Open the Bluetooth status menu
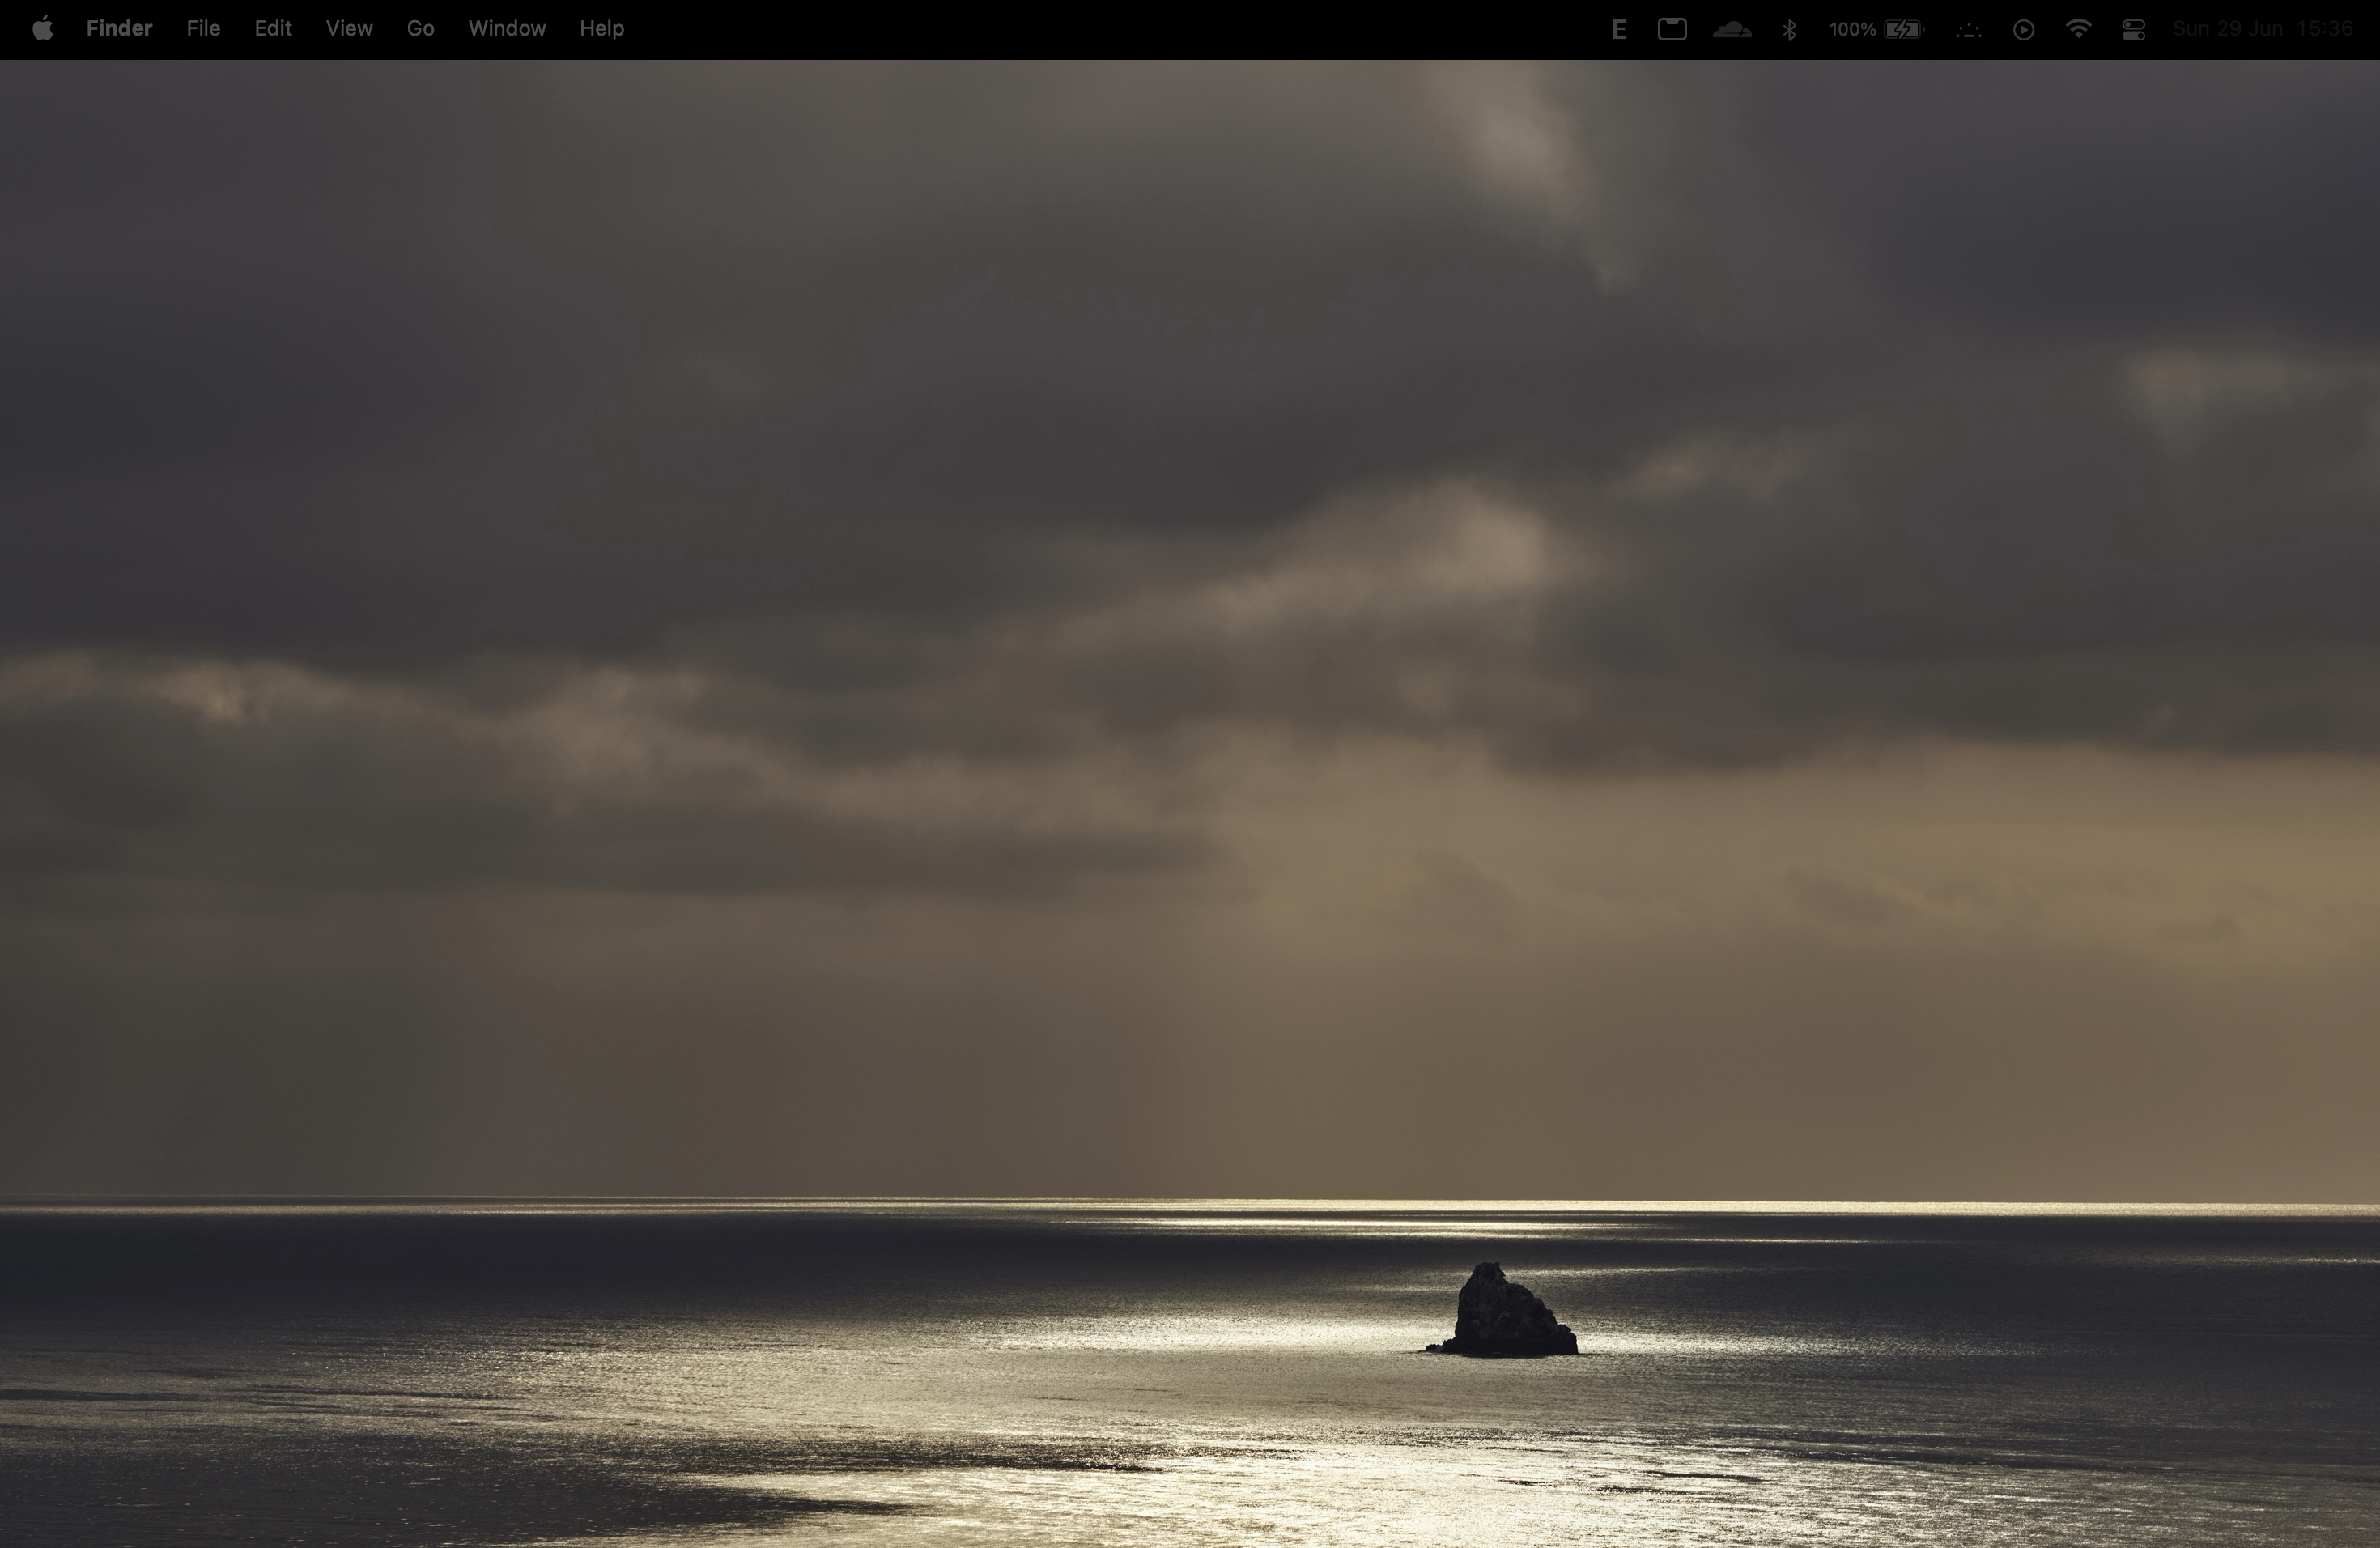Screen dimensions: 2380x1548 (1789, 30)
